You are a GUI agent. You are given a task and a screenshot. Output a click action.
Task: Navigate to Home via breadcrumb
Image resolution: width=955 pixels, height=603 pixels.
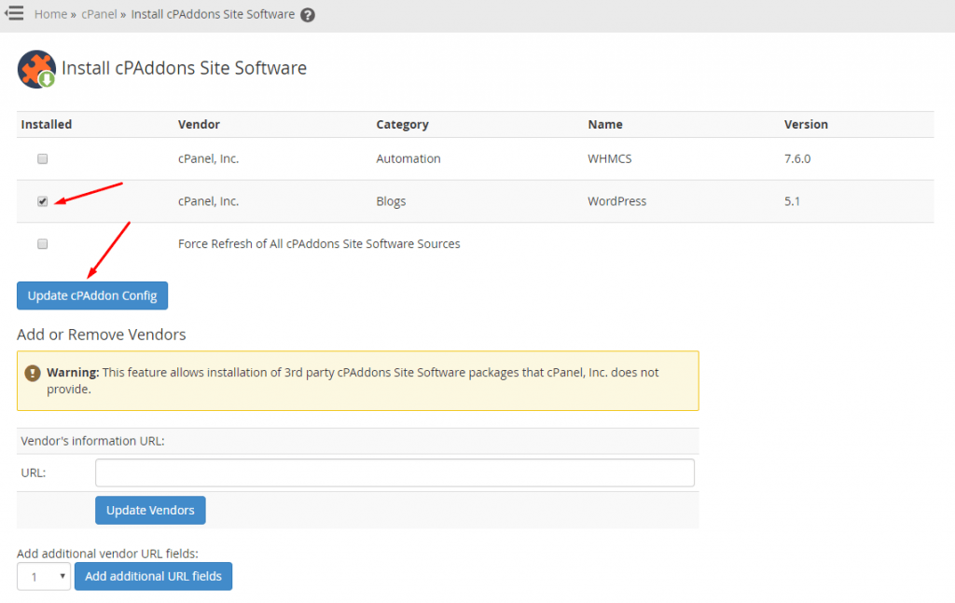tap(50, 14)
